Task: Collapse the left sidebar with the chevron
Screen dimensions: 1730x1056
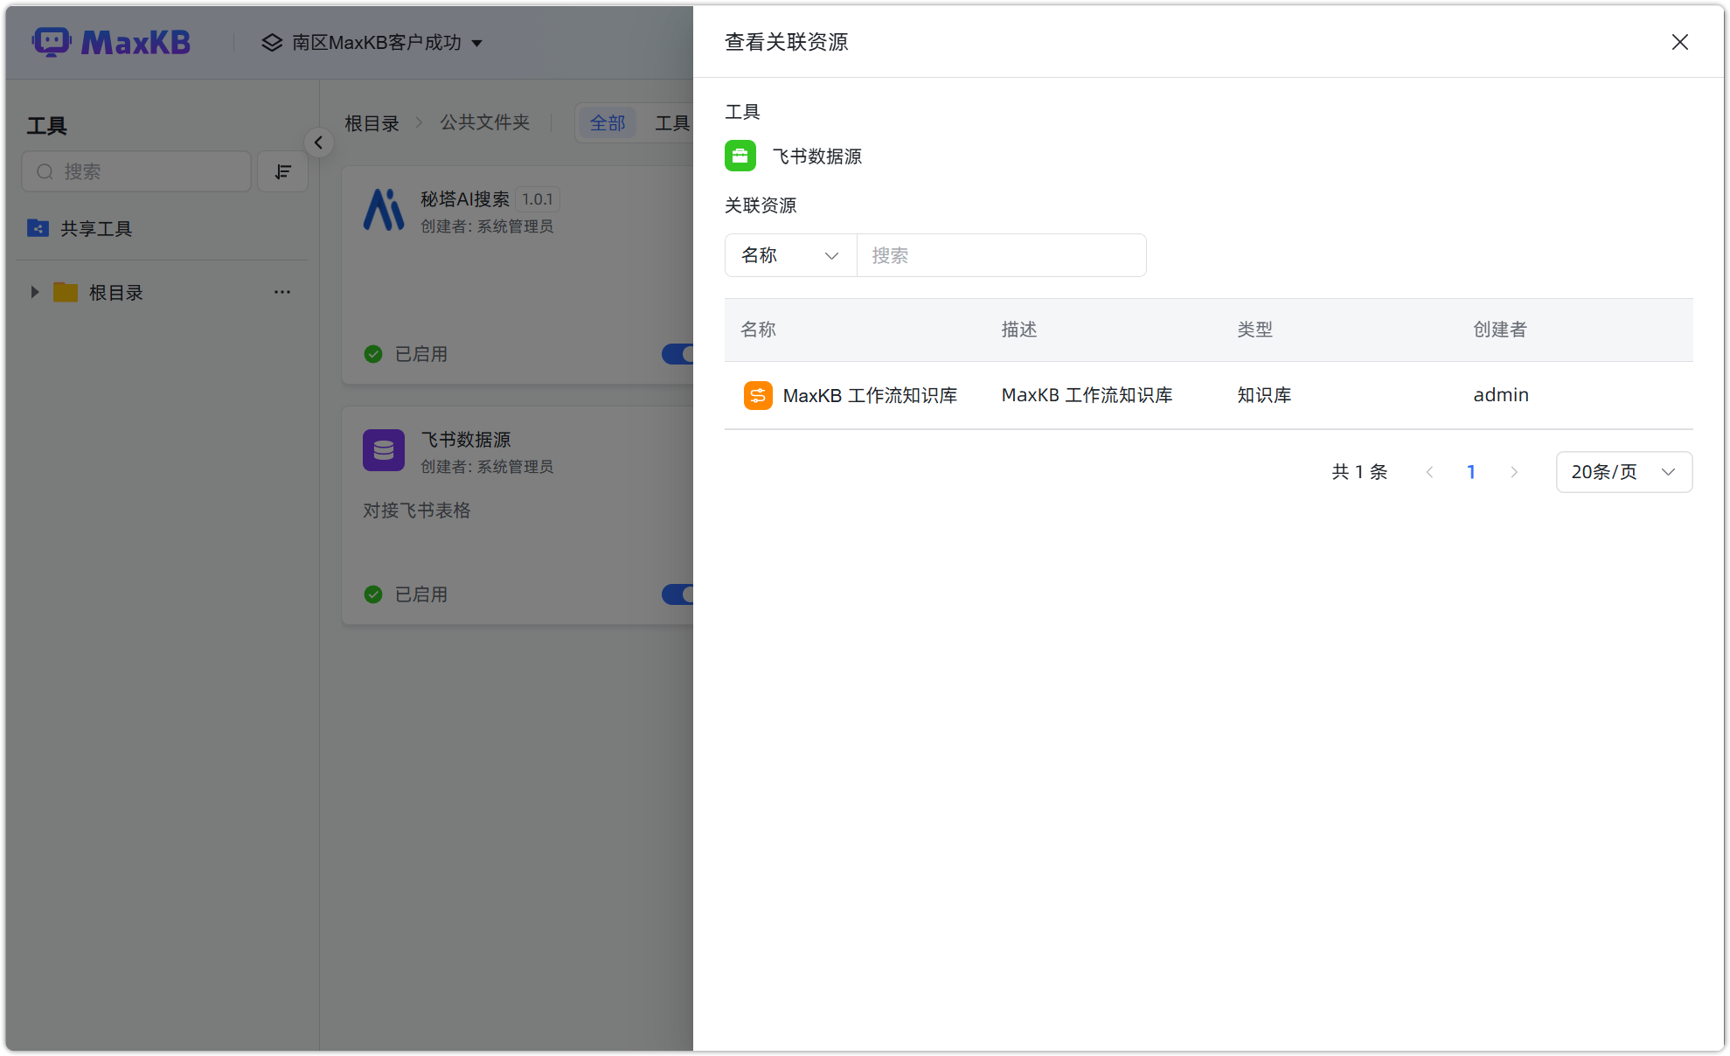Action: click(x=318, y=142)
